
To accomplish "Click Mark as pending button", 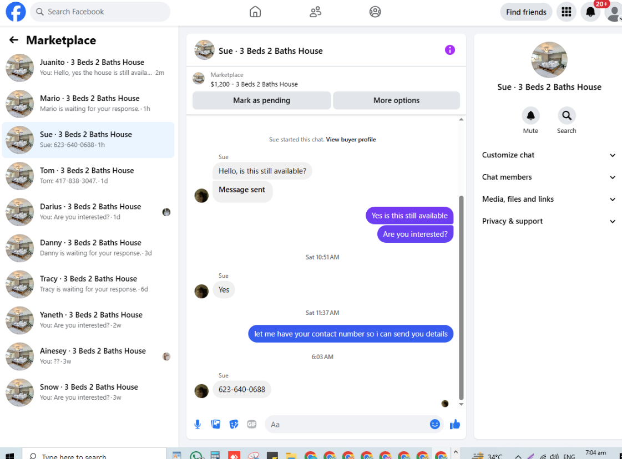I will (262, 100).
